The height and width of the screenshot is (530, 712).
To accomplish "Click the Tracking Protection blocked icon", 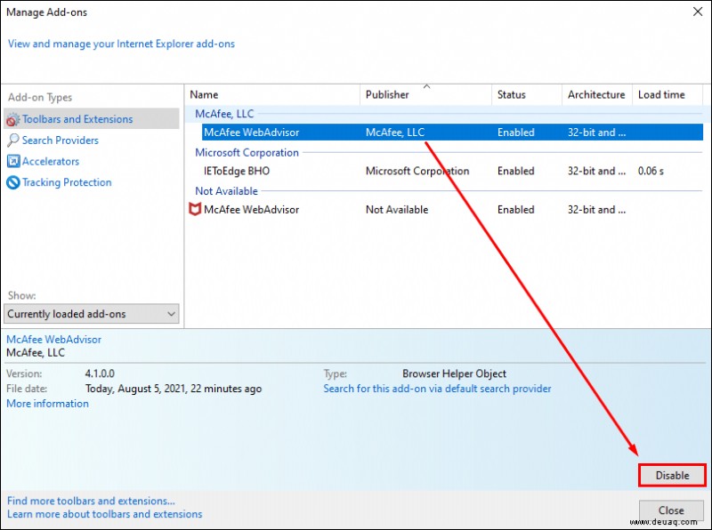I will 13,182.
